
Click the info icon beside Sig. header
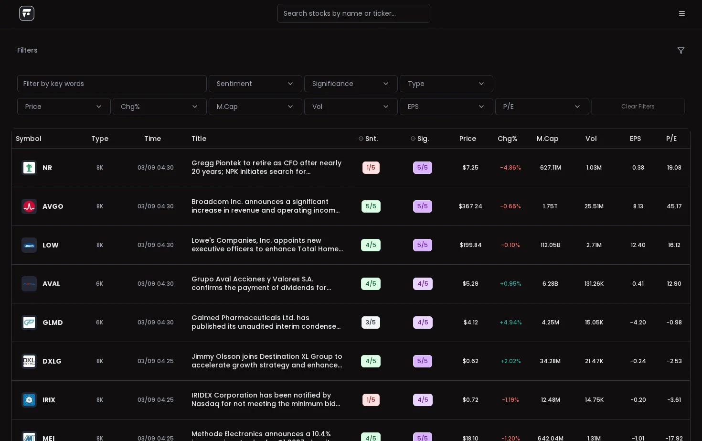coord(413,139)
